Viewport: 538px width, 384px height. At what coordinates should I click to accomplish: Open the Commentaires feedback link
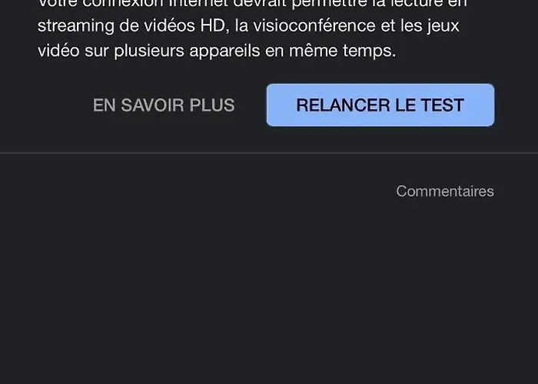tap(445, 191)
